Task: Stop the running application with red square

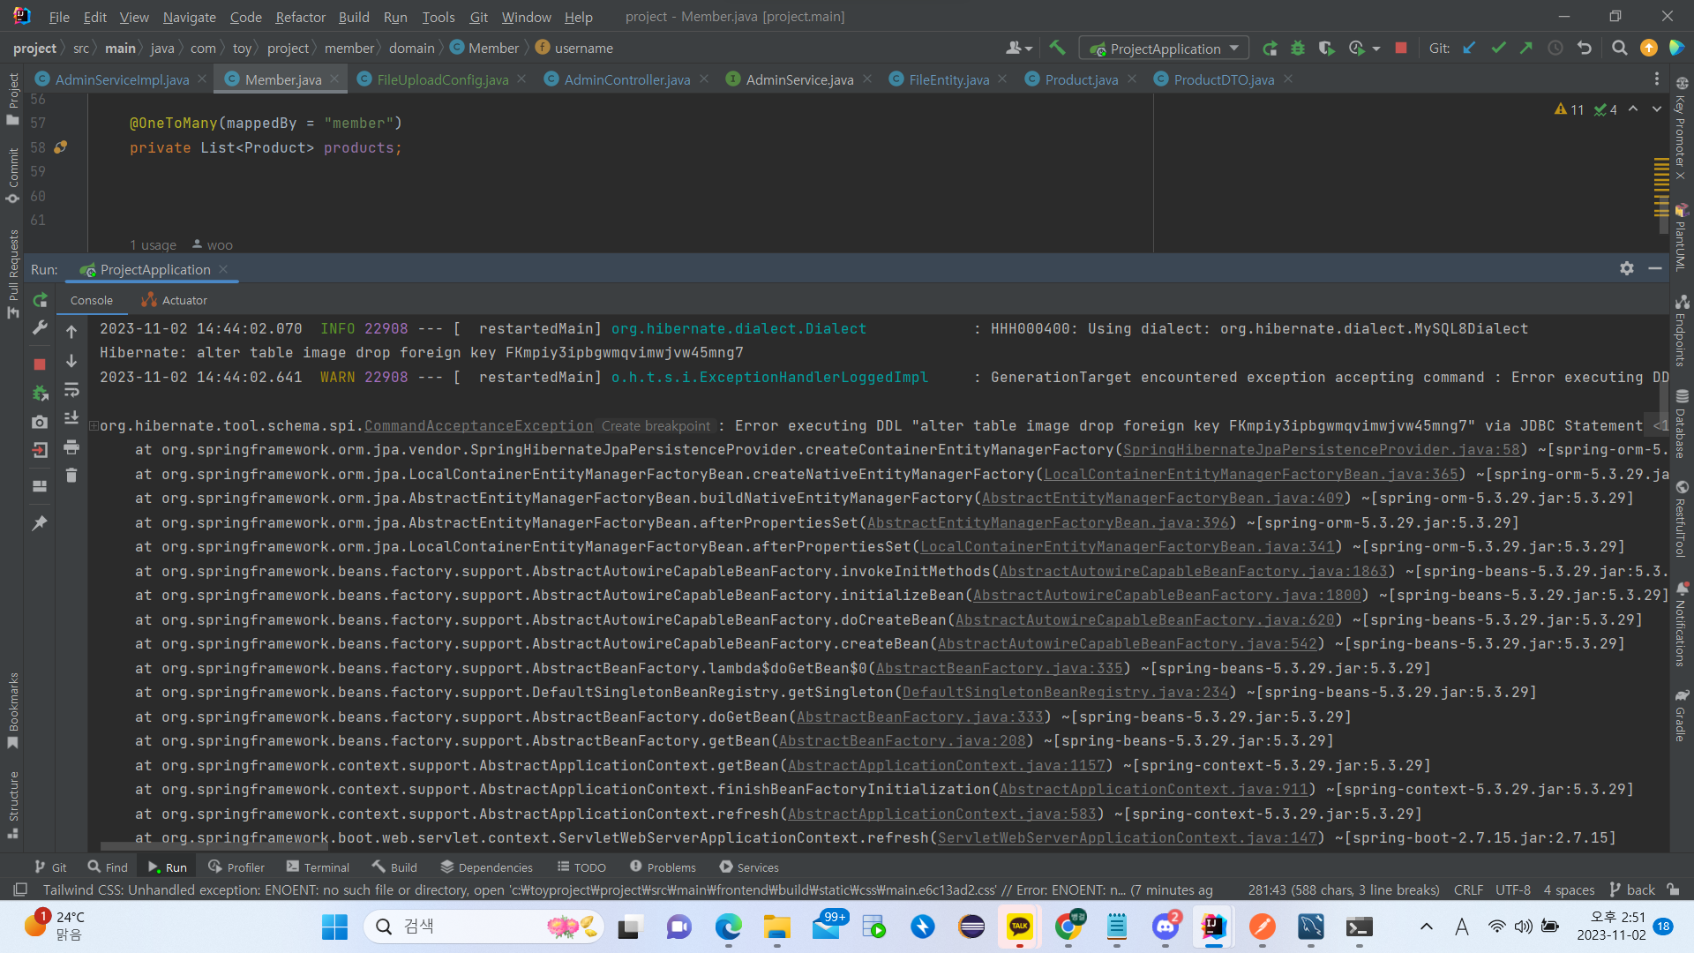Action: point(40,364)
